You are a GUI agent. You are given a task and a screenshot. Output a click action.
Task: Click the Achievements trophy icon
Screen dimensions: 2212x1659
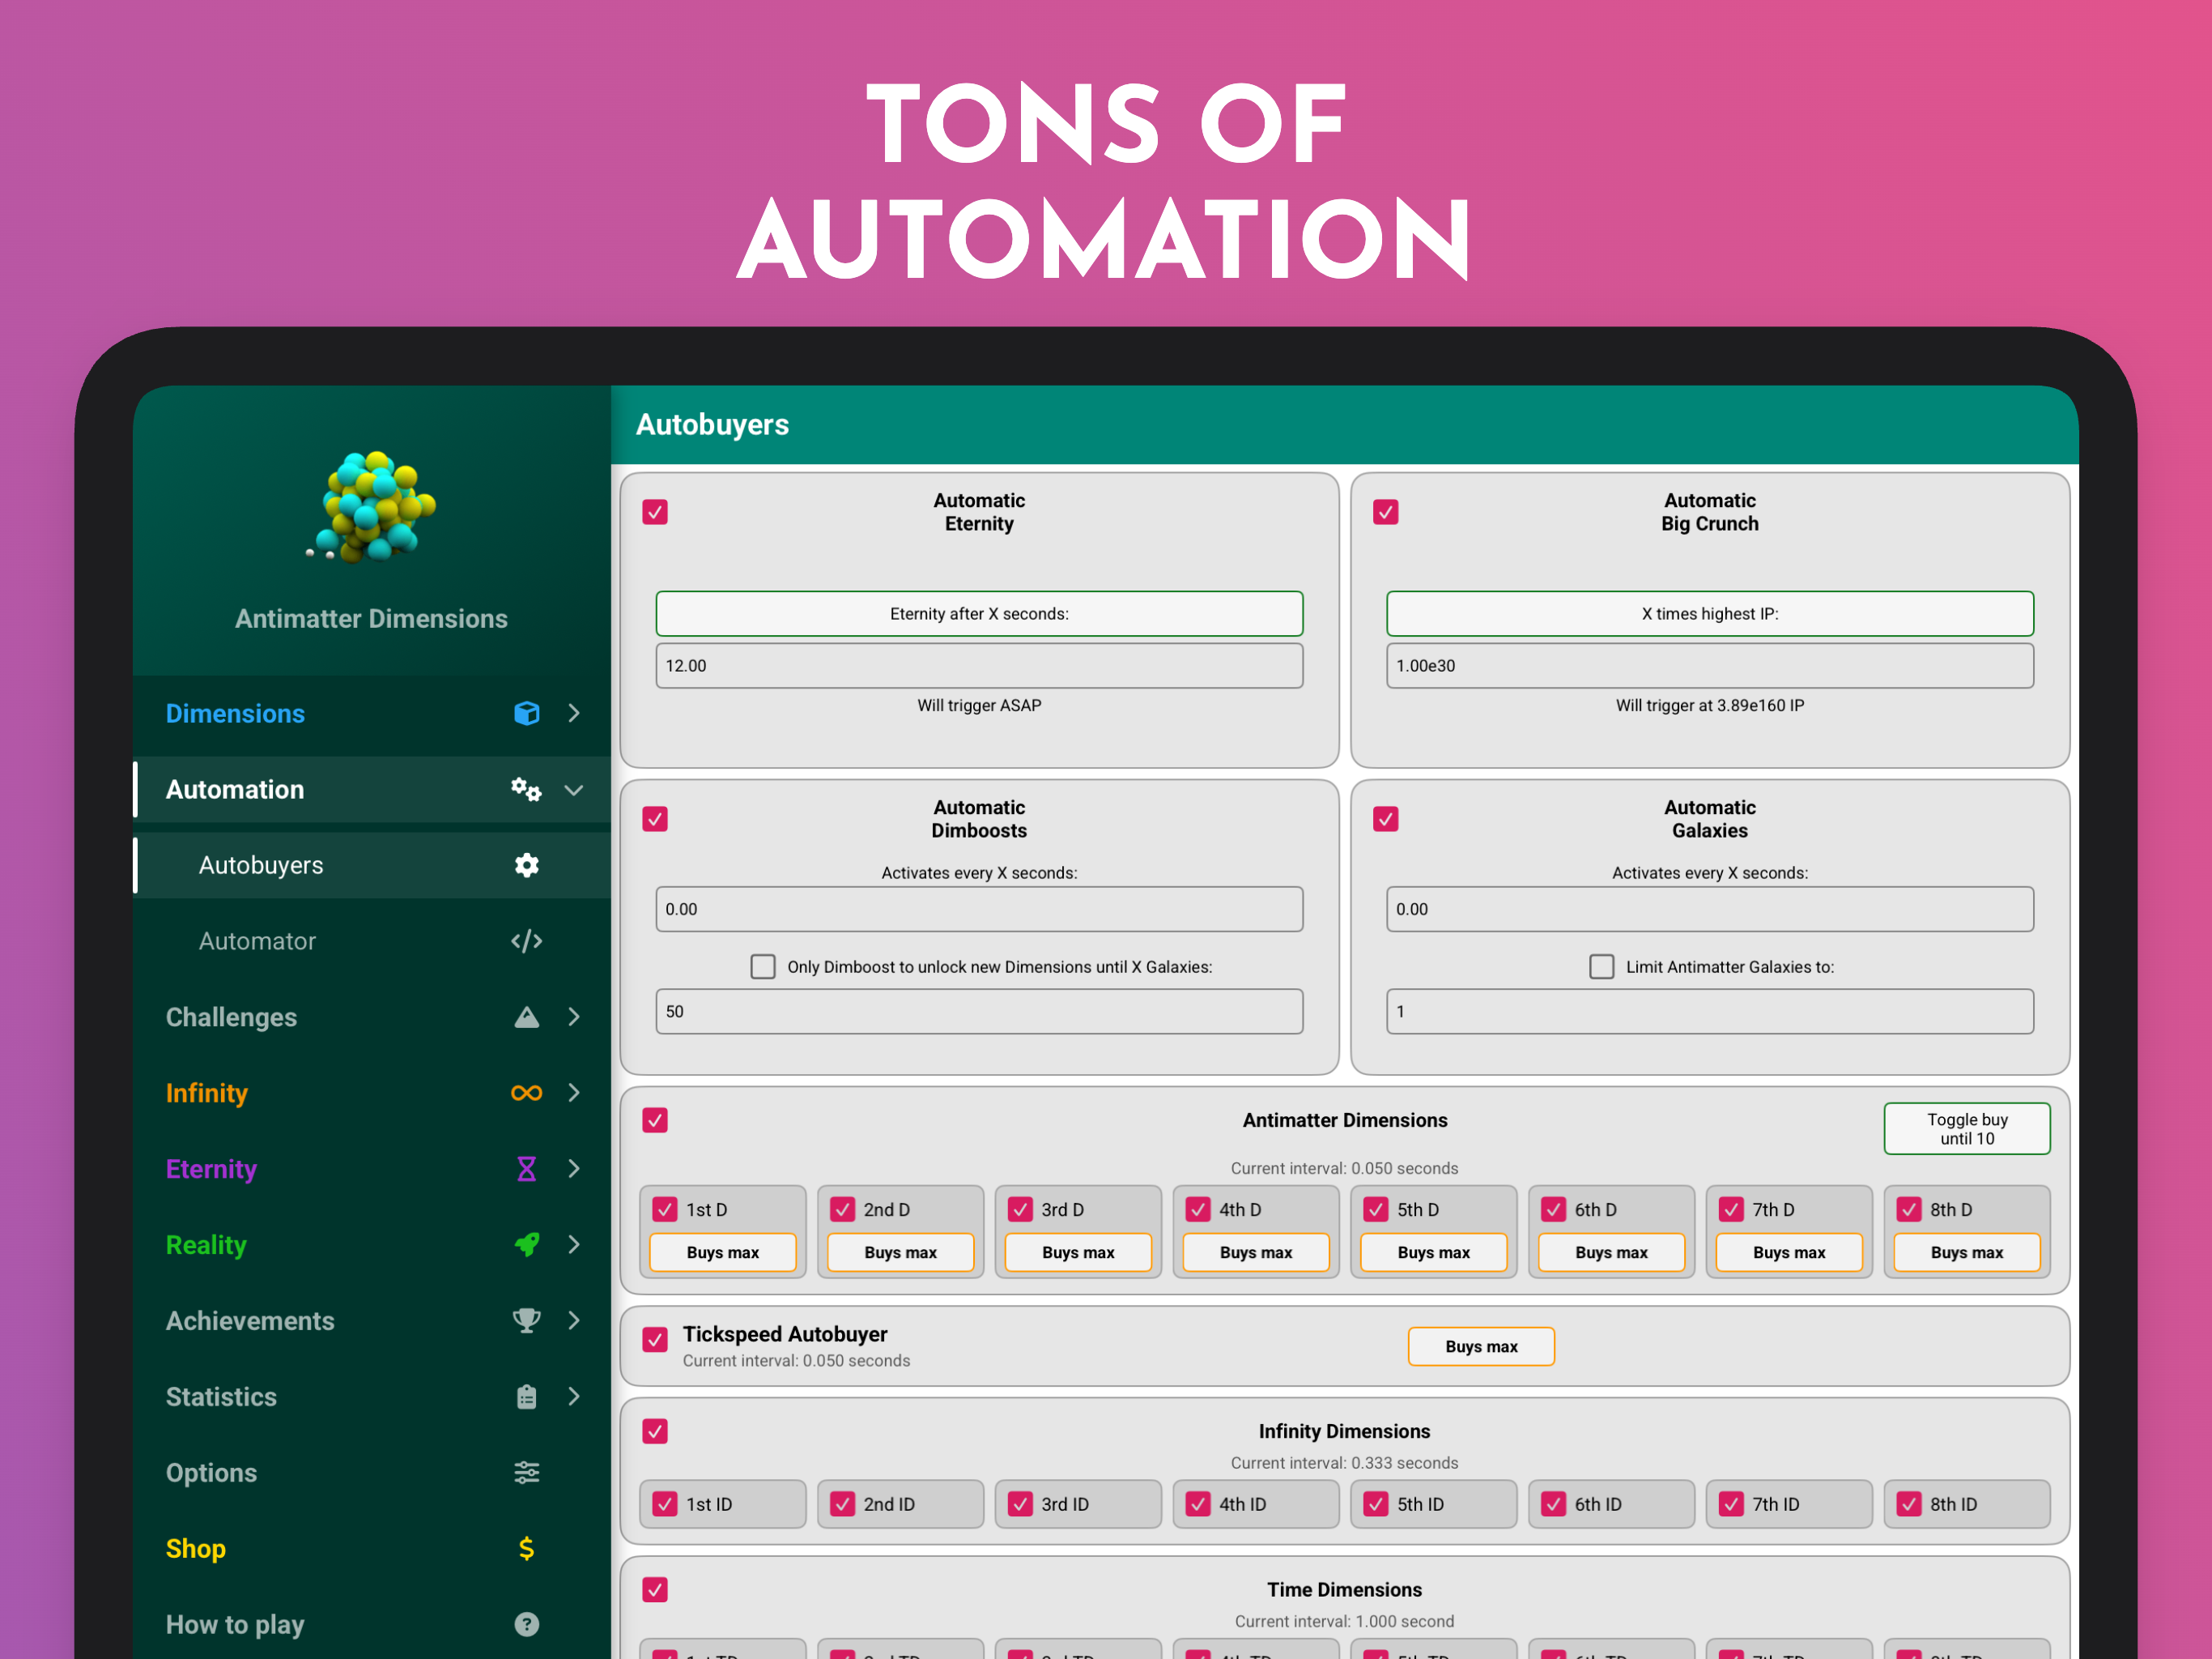click(526, 1320)
